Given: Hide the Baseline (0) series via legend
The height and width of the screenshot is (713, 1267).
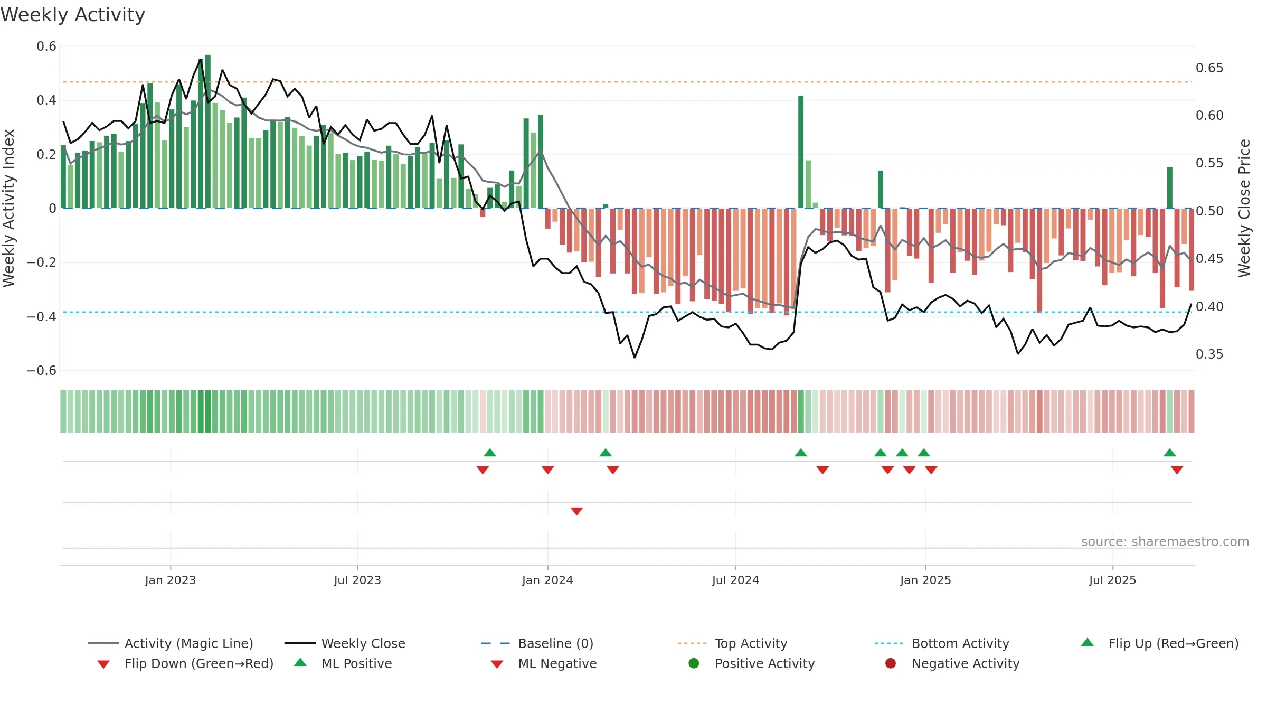Looking at the screenshot, I should [537, 643].
